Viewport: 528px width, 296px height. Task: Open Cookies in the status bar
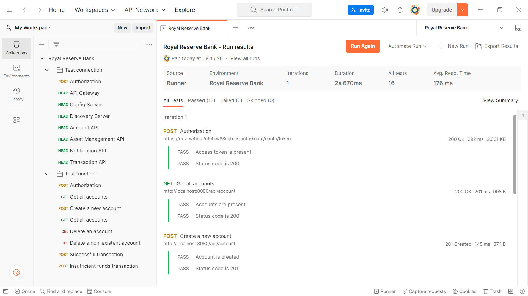point(464,291)
